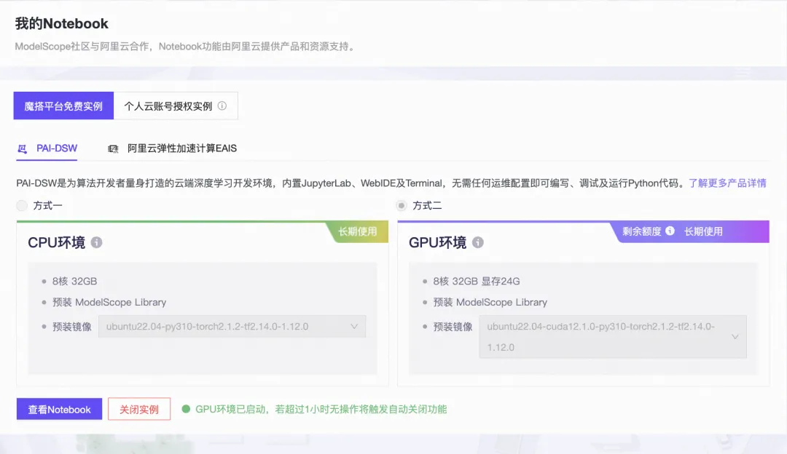Click the 关闭实例 button

(x=139, y=409)
